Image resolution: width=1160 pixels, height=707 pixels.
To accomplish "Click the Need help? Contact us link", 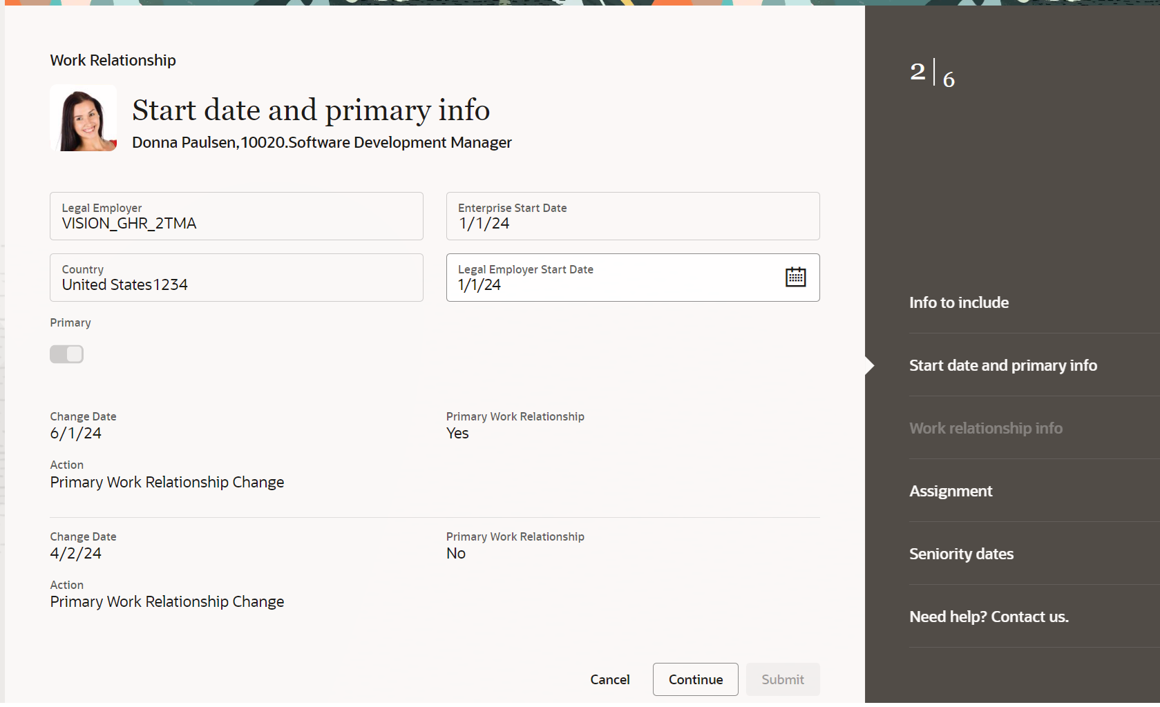I will coord(989,617).
